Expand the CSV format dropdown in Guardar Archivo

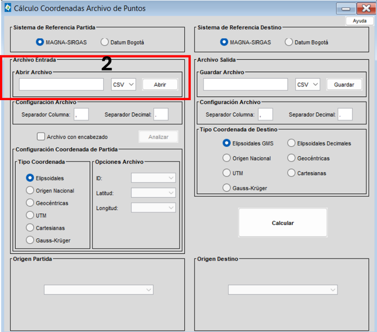click(x=308, y=84)
